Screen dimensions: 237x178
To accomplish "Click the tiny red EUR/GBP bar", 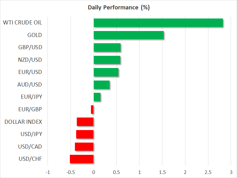I will (x=92, y=109).
